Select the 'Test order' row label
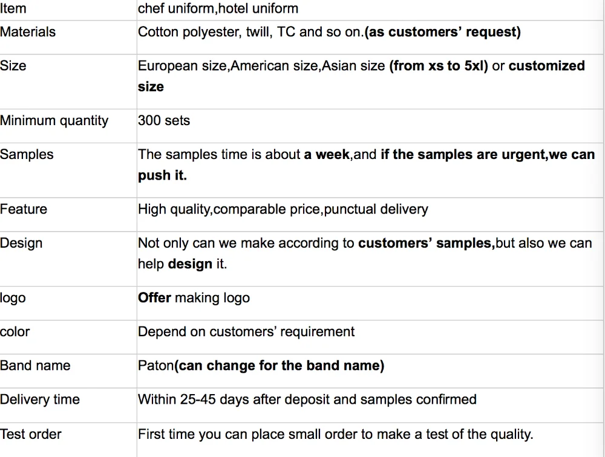This screenshot has height=457, width=605. coord(30,434)
